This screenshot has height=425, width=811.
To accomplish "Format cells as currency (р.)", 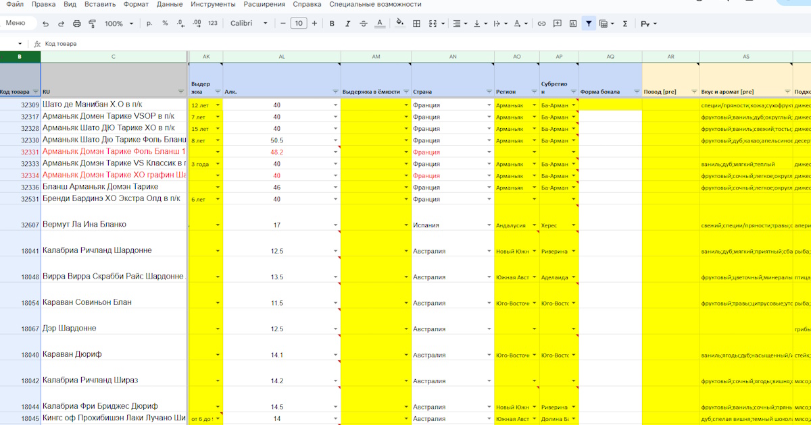I will (149, 24).
